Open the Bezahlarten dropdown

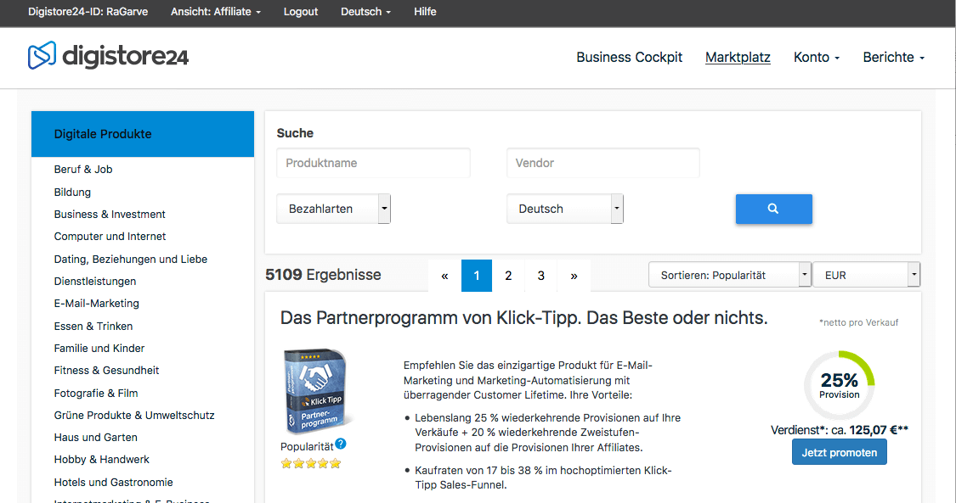[x=333, y=209]
